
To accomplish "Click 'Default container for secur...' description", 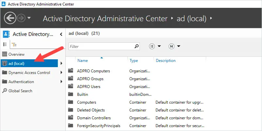I will [x=180, y=126].
